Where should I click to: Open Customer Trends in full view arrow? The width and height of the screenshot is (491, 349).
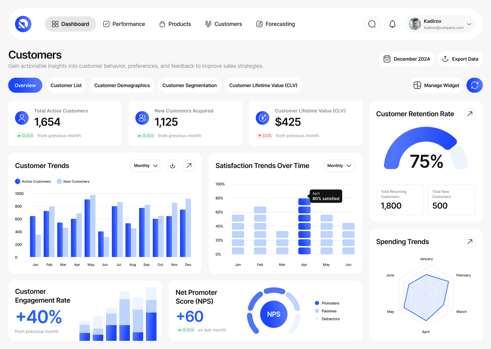click(x=189, y=165)
